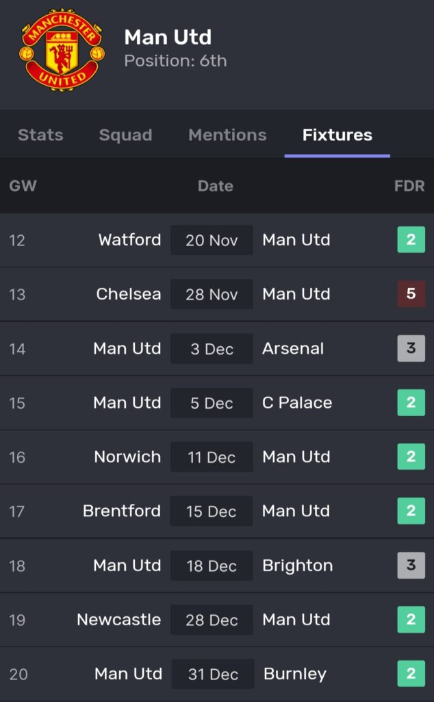This screenshot has height=702, width=434.
Task: Click the red FDR 5 badge for Chelsea
Action: click(411, 294)
